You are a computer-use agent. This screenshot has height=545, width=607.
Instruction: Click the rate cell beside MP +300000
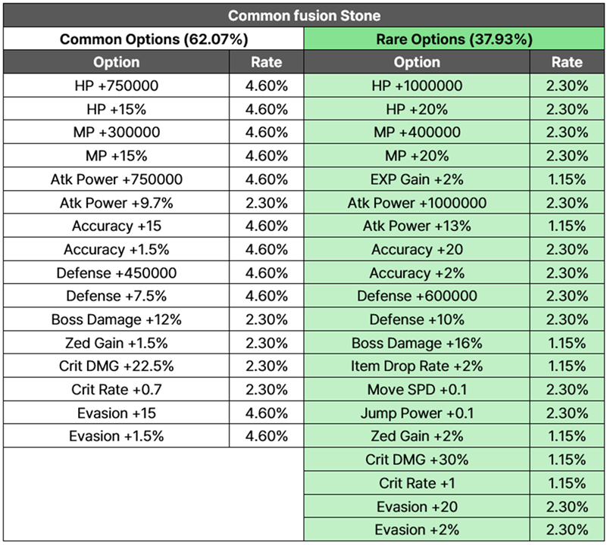266,132
